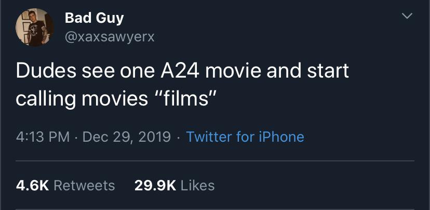This screenshot has height=210, width=430.
Task: Open Bad Guy's profile picture
Action: tap(35, 27)
